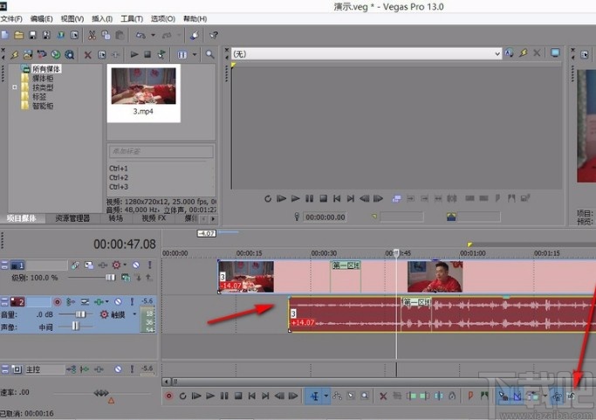Image resolution: width=596 pixels, height=420 pixels.
Task: Open the 视图(V) menu
Action: click(72, 18)
